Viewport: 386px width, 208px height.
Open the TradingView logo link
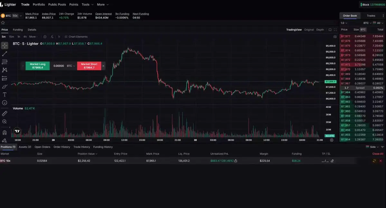click(17, 131)
